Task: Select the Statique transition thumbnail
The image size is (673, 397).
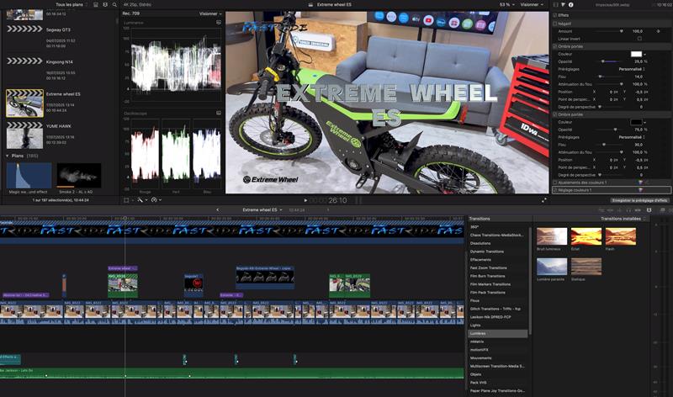Action: 586,267
